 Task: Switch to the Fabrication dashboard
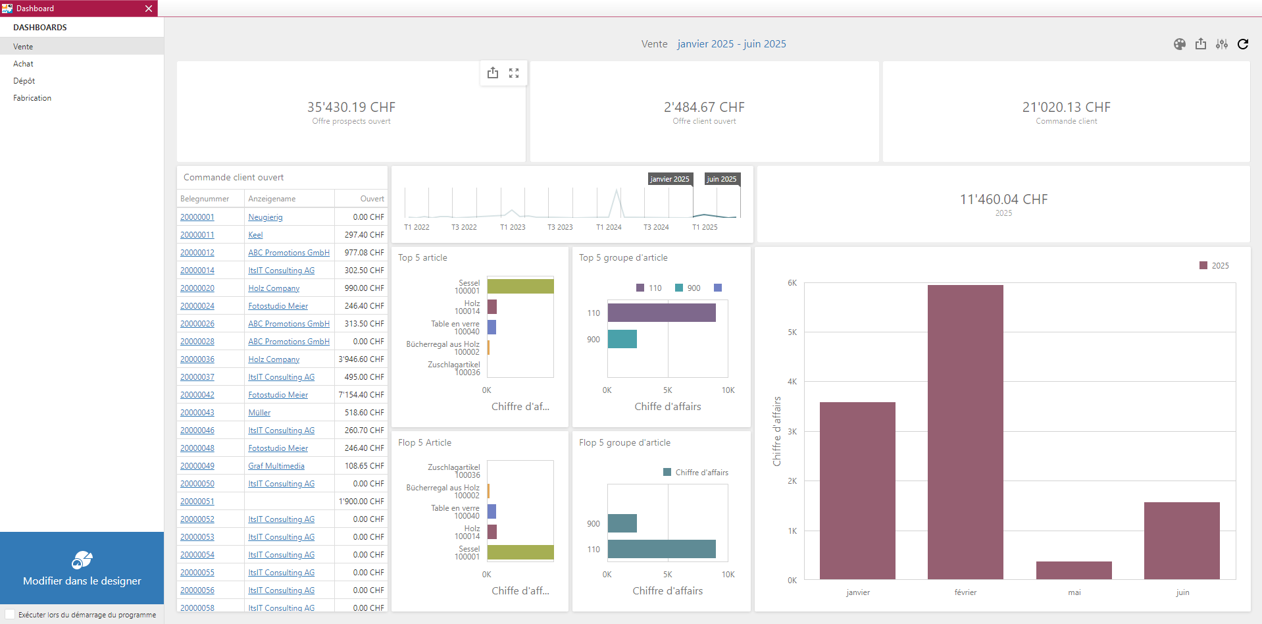[32, 97]
